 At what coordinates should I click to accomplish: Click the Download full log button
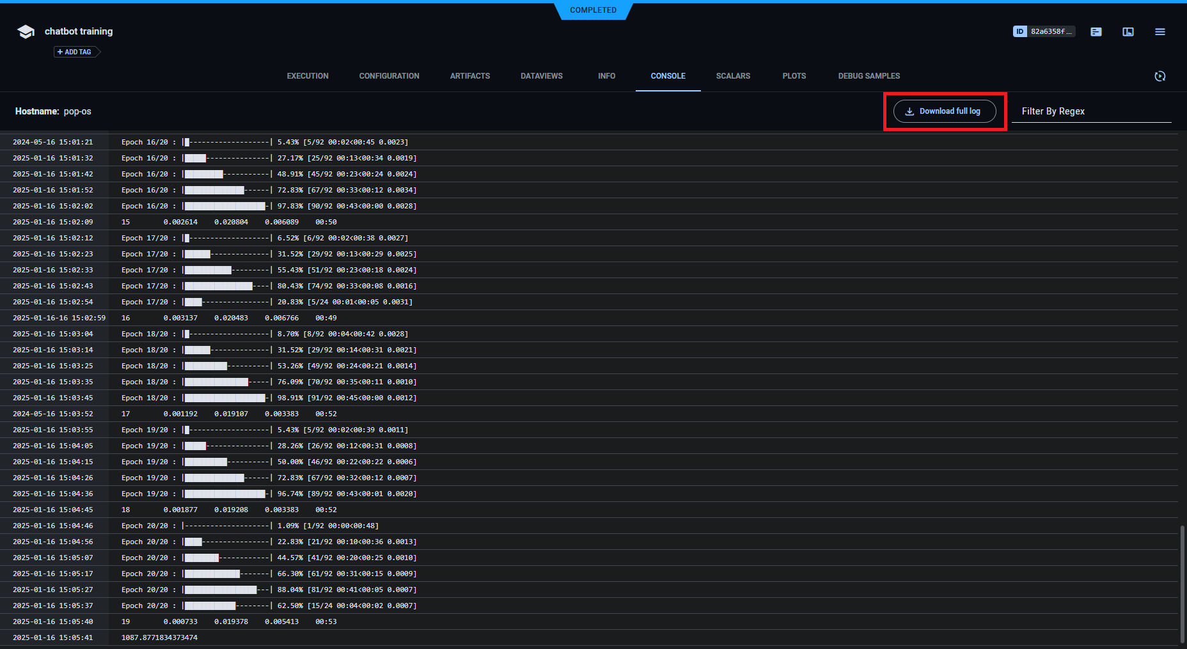tap(945, 111)
